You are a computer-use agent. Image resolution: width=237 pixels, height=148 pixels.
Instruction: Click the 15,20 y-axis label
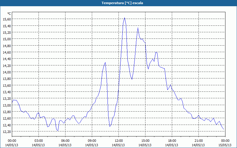click(7, 32)
